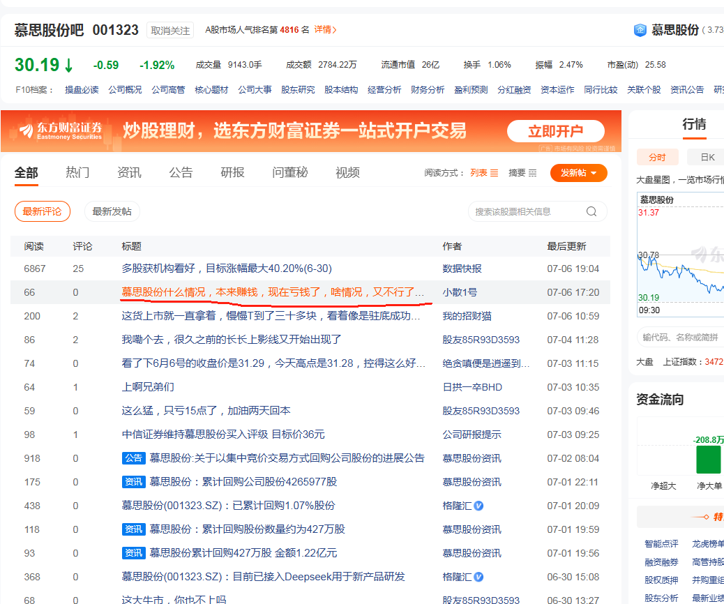
Task: Switch to the 问董秘 tab
Action: click(289, 173)
